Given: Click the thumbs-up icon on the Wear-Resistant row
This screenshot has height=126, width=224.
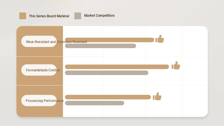Looking at the screenshot, I should (x=160, y=39).
